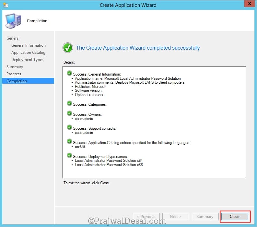Select the Summary step in sidebar

coord(15,67)
